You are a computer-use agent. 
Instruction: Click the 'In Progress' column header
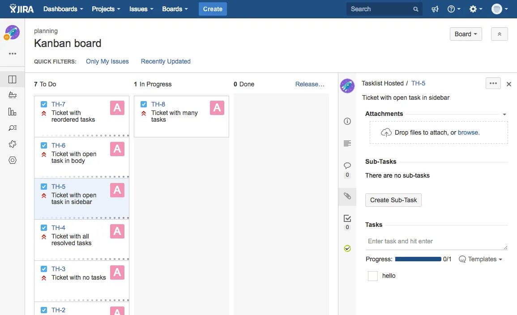(153, 85)
